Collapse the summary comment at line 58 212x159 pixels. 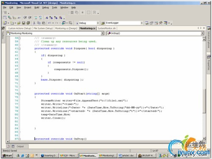(x=20, y=38)
